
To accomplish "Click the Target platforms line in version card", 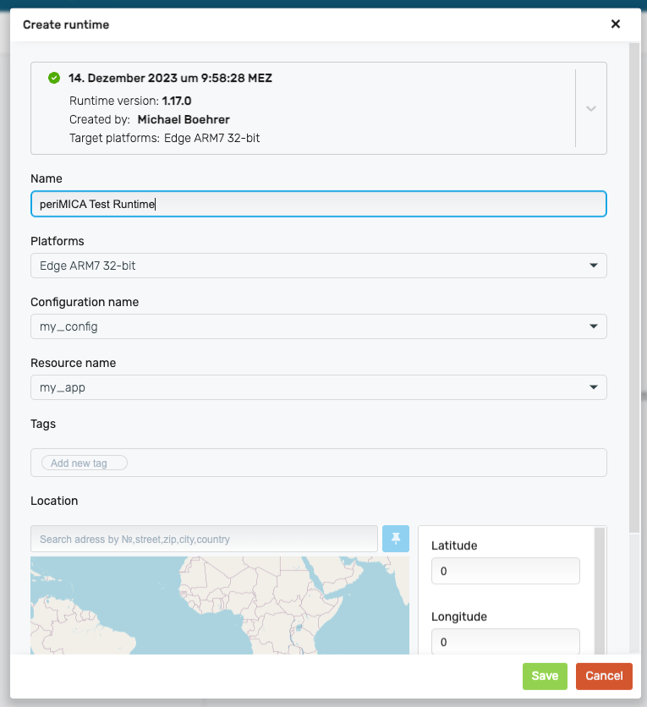I will pyautogui.click(x=164, y=137).
